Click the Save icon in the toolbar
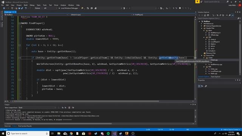242x136 pixels. pos(19,8)
